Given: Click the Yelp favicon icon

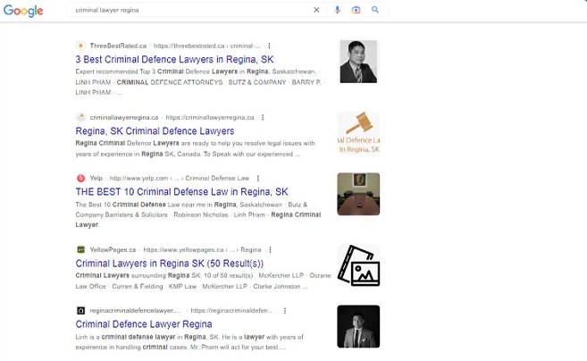Looking at the screenshot, I should [x=80, y=178].
